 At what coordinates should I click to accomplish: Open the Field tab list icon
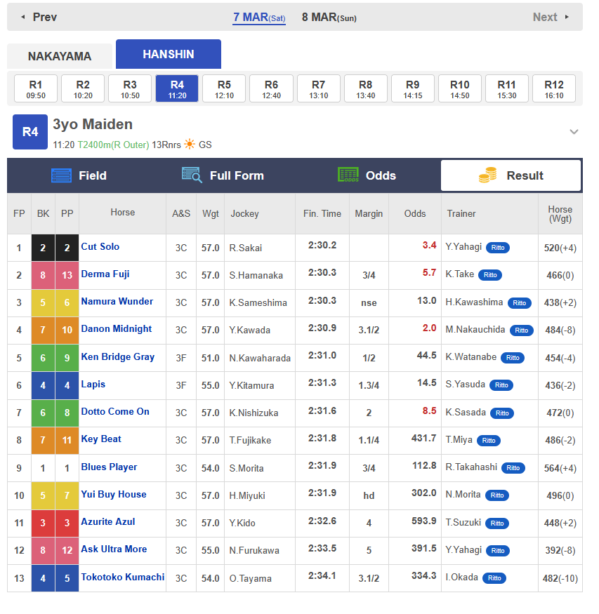[x=61, y=175]
